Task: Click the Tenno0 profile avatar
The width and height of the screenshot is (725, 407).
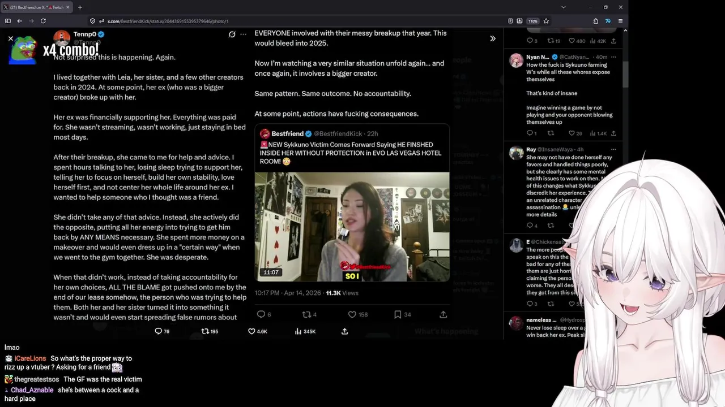Action: (x=62, y=38)
